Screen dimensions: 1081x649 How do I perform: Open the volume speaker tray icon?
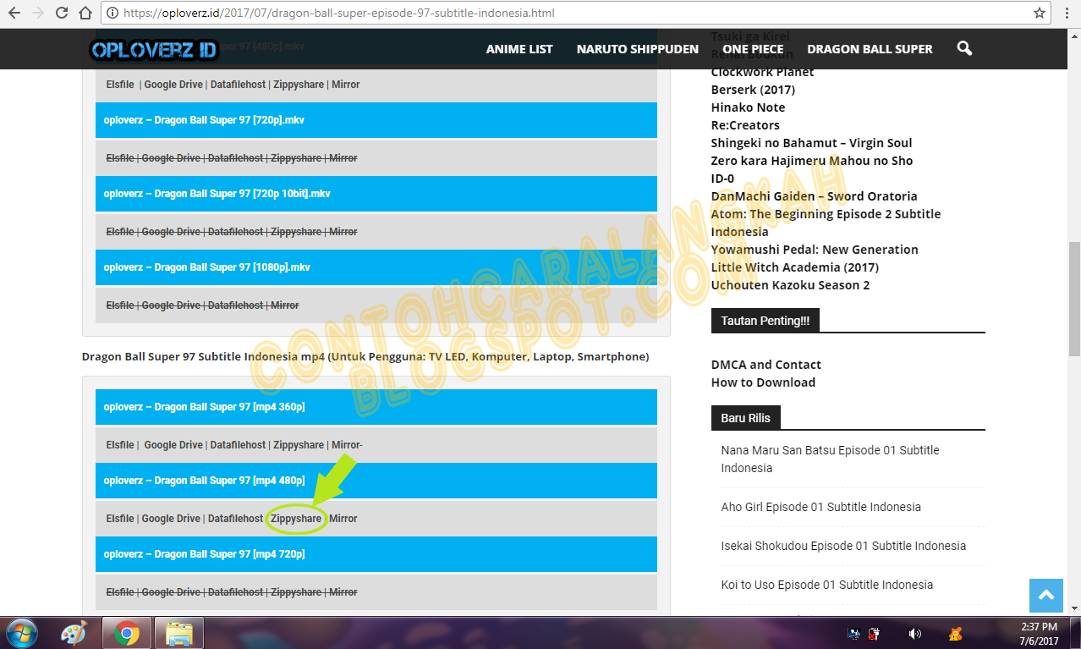point(914,633)
